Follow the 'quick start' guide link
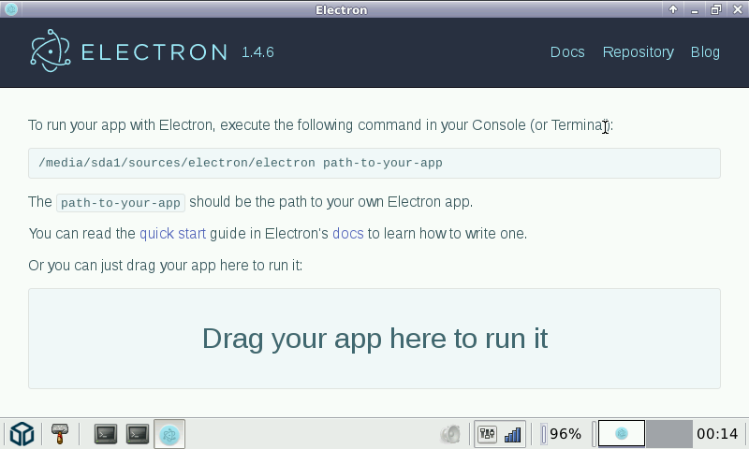 coord(172,233)
